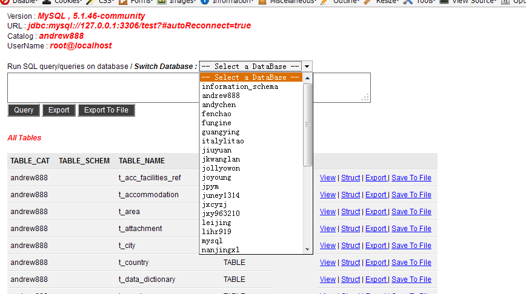Click Export link for t_country row
Image resolution: width=526 pixels, height=294 pixels.
[x=376, y=263]
